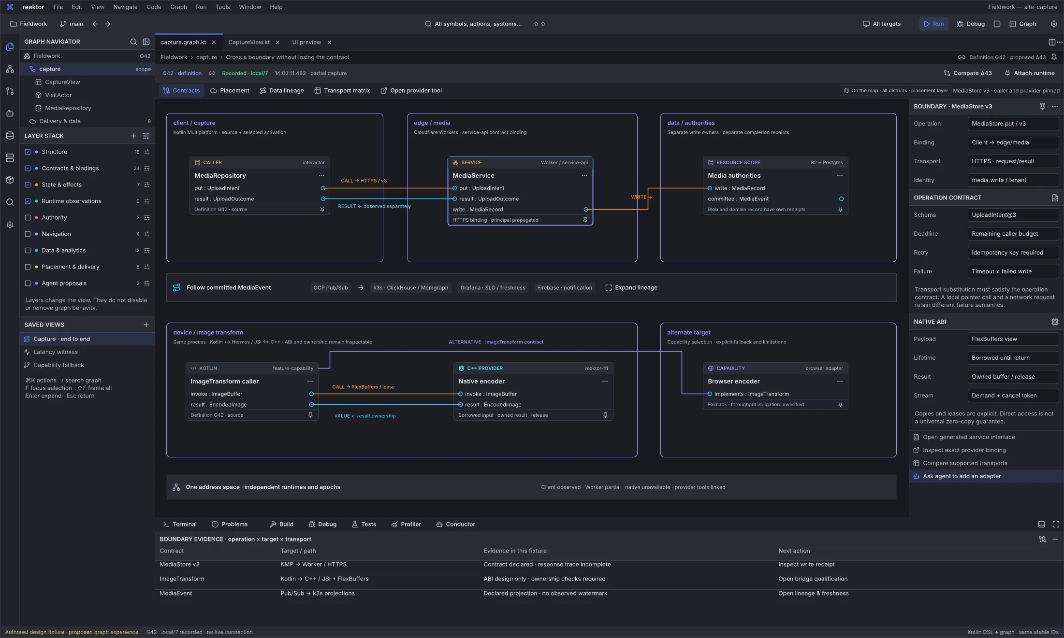Click Ask agent to add an adapter
This screenshot has width=1064, height=638.
point(986,476)
